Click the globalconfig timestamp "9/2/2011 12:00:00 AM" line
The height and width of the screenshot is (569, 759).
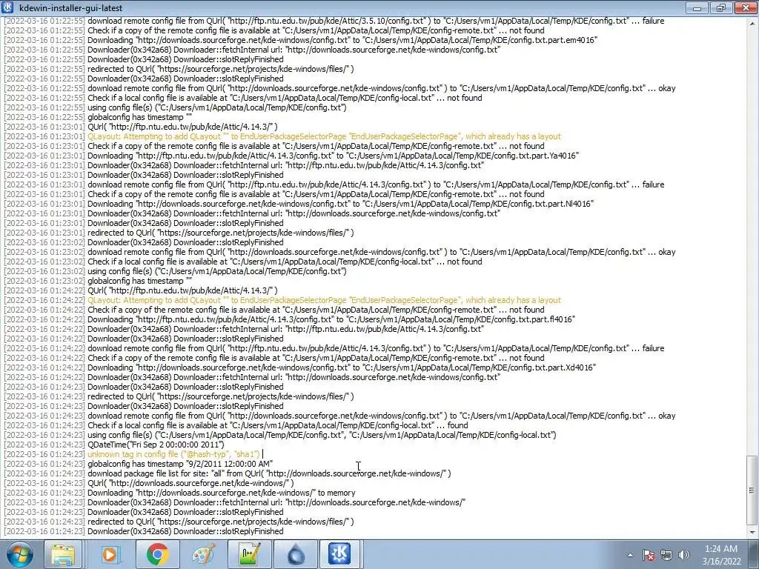(x=139, y=464)
